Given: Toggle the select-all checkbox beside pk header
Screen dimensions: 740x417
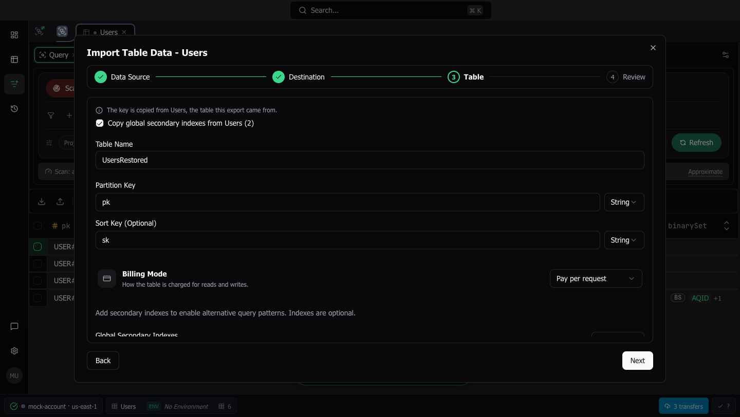Looking at the screenshot, I should [38, 226].
